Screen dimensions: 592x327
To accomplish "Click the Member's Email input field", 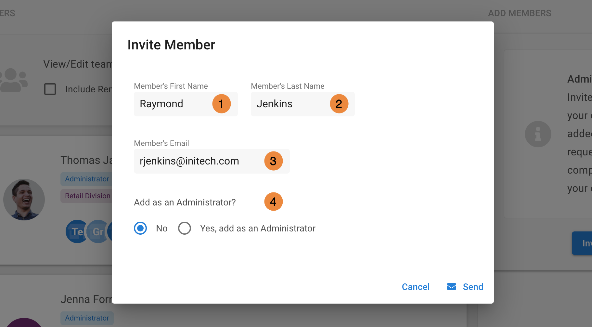I will click(212, 161).
